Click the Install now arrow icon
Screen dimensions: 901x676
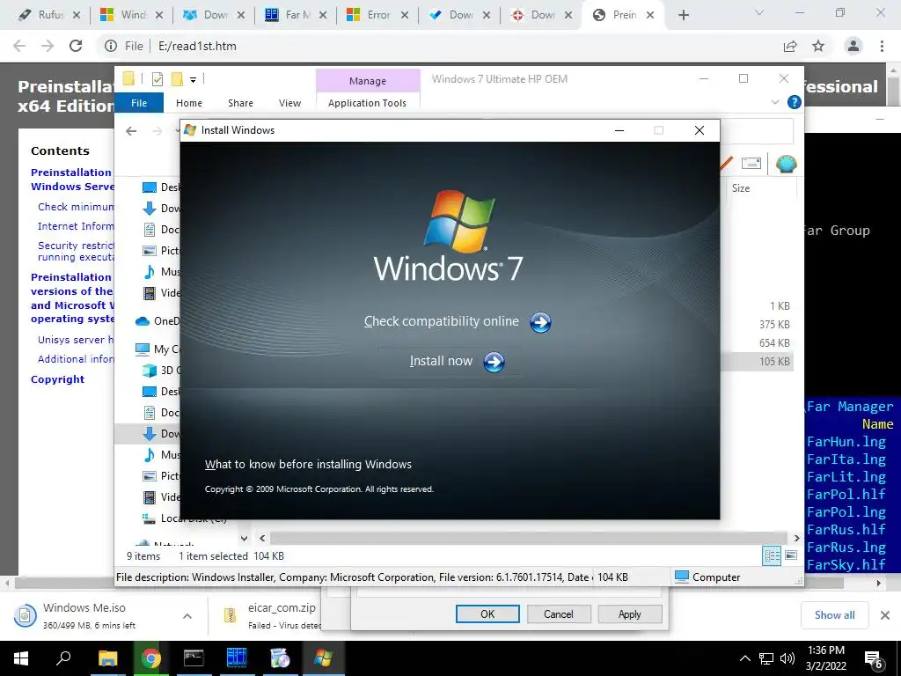point(494,362)
